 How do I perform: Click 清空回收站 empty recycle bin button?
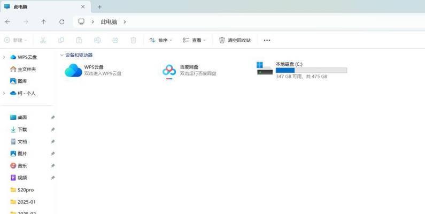[235, 40]
